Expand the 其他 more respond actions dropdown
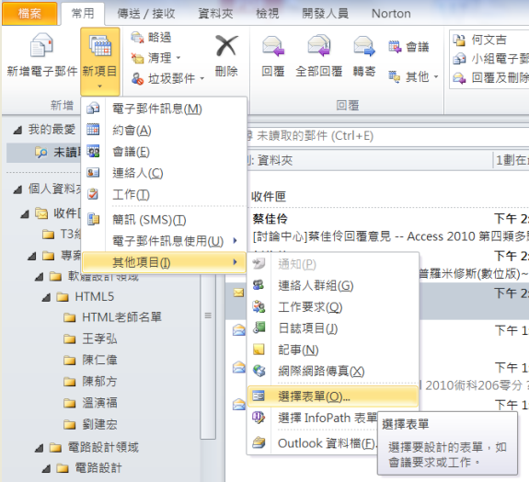The image size is (529, 482). point(413,77)
